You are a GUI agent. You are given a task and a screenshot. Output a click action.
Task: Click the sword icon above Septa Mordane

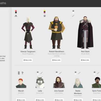pyautogui.click(x=79, y=73)
